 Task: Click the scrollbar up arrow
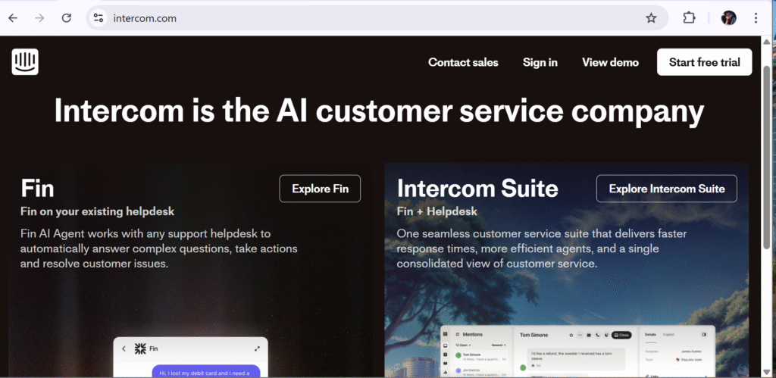pos(767,42)
